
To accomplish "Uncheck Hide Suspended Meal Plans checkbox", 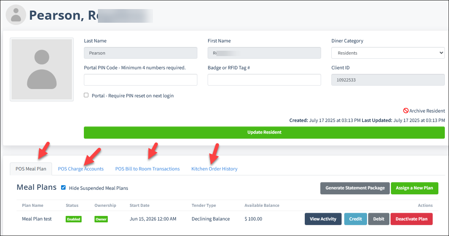I will pyautogui.click(x=63, y=188).
